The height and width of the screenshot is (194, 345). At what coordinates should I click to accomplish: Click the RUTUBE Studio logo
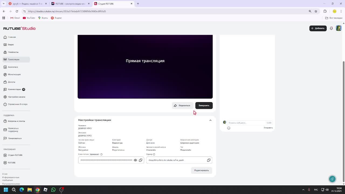19,28
